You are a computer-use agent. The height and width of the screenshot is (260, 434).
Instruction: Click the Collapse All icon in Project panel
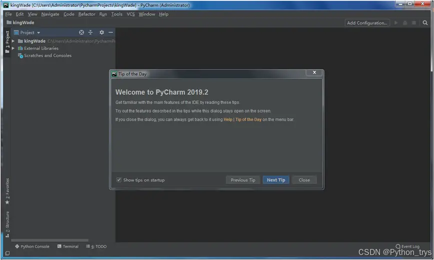coord(90,32)
